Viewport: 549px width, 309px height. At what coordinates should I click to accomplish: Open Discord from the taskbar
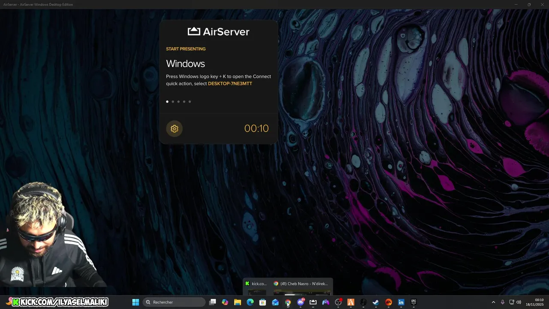coord(301,302)
